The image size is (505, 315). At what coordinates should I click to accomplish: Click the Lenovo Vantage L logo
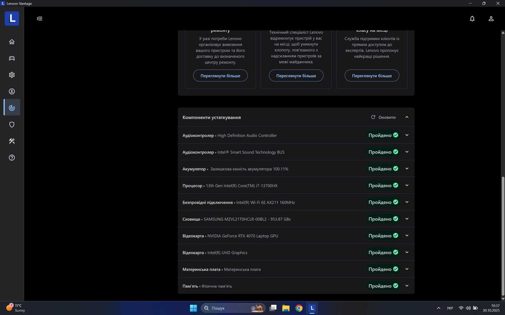click(12, 18)
